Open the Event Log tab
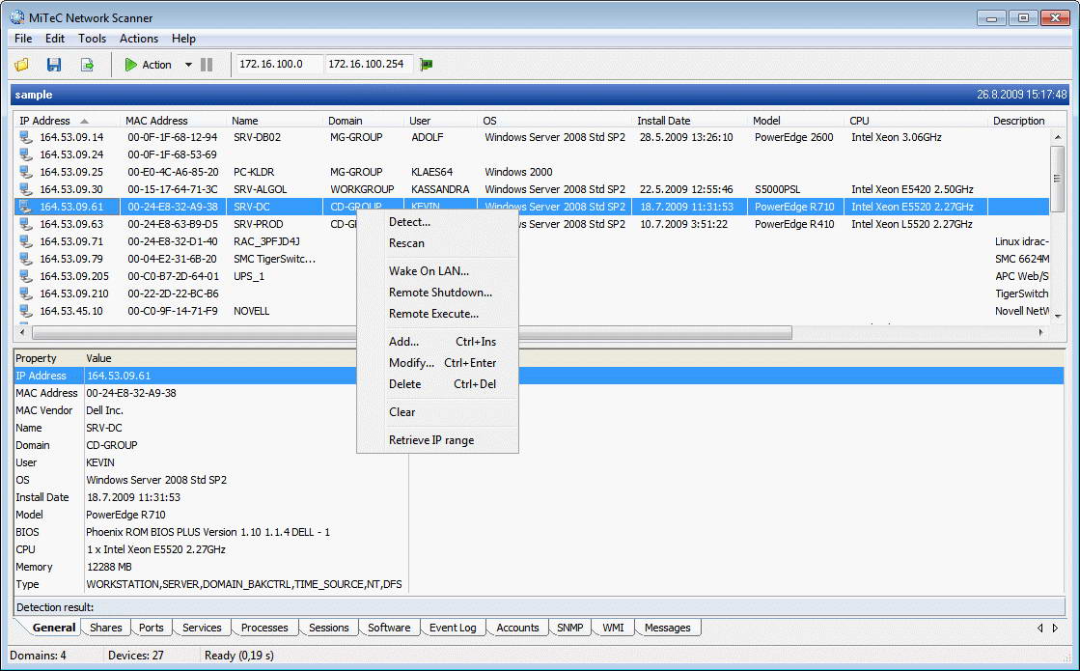This screenshot has width=1080, height=671. coord(453,628)
